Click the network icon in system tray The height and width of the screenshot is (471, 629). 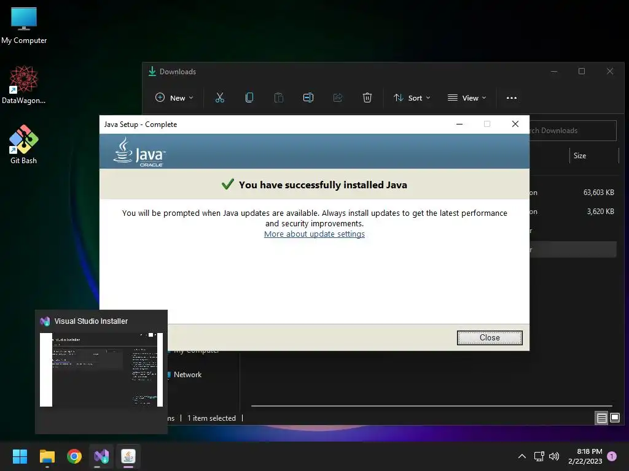click(x=539, y=456)
